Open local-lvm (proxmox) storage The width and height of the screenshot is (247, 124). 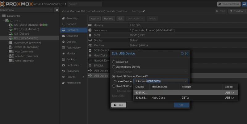click(26, 56)
